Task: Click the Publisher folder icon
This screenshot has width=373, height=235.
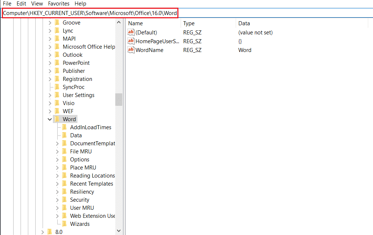Action: 57,71
